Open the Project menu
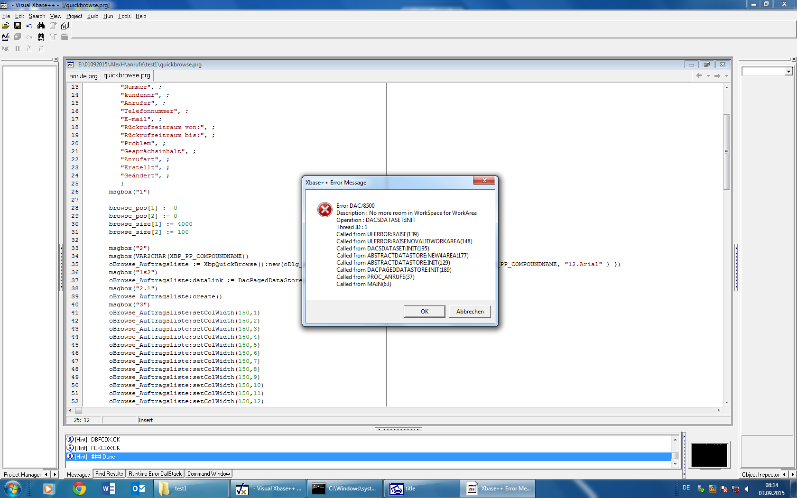Image resolution: width=797 pixels, height=498 pixels. click(74, 16)
